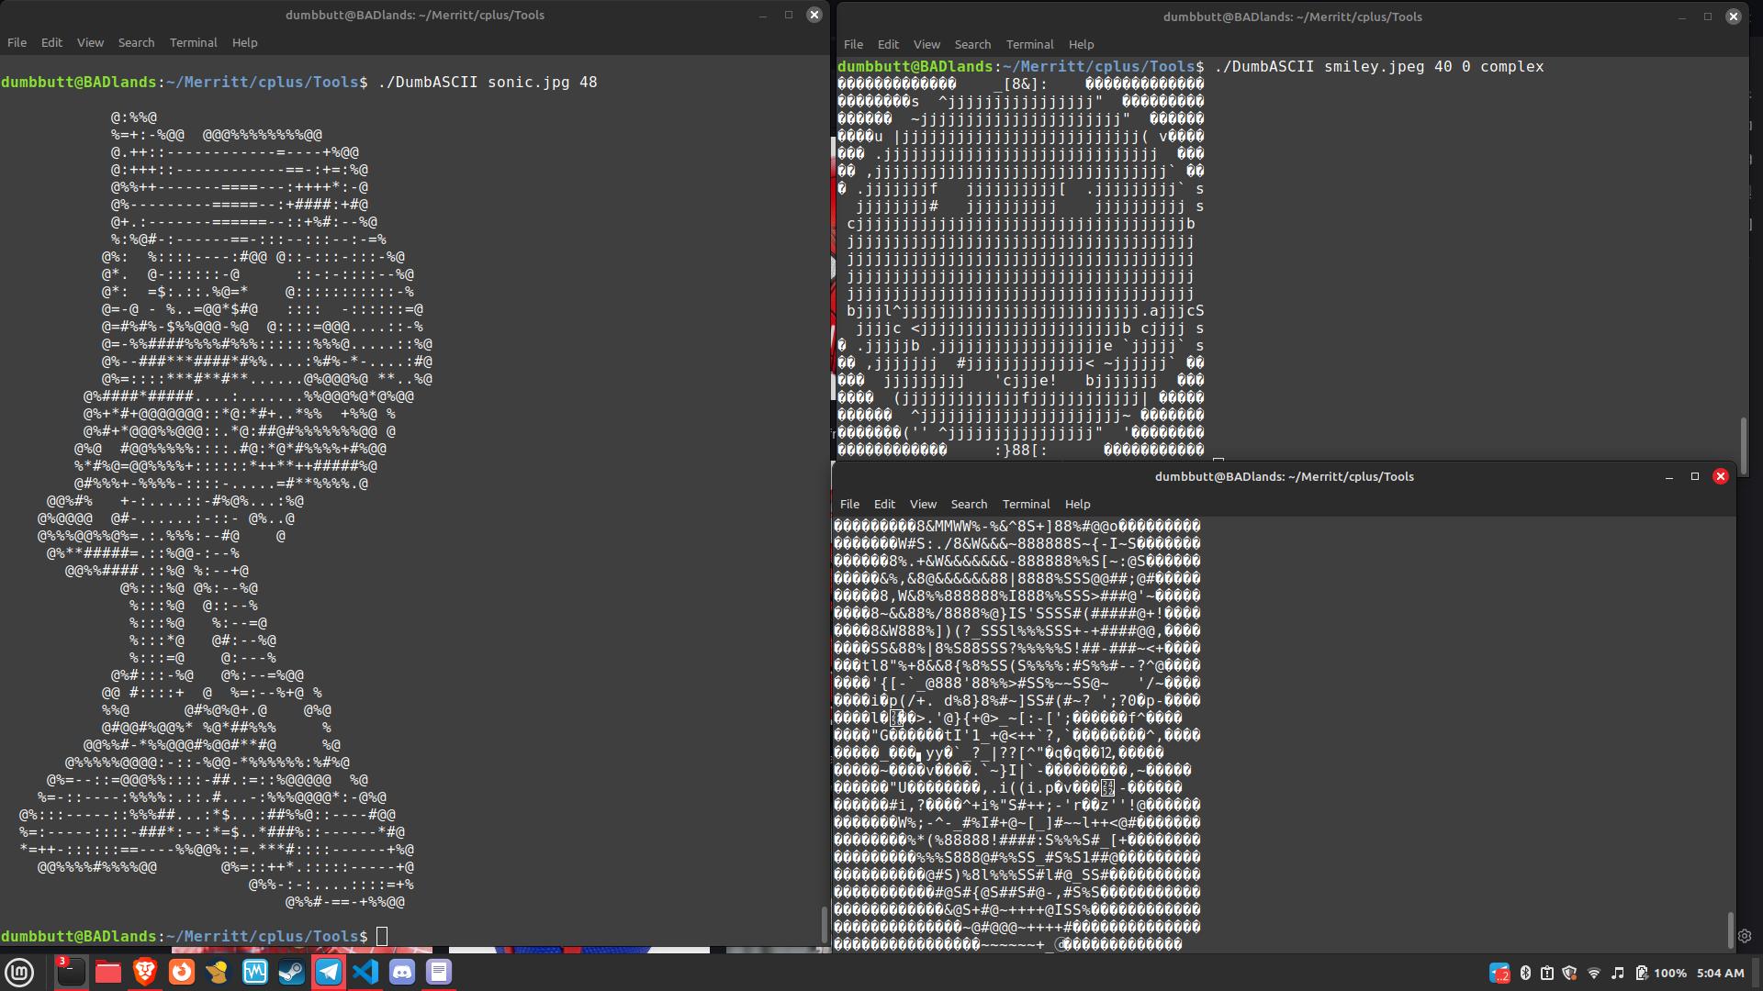This screenshot has height=991, width=1763.
Task: Switch to Telegram in the taskbar
Action: [329, 972]
